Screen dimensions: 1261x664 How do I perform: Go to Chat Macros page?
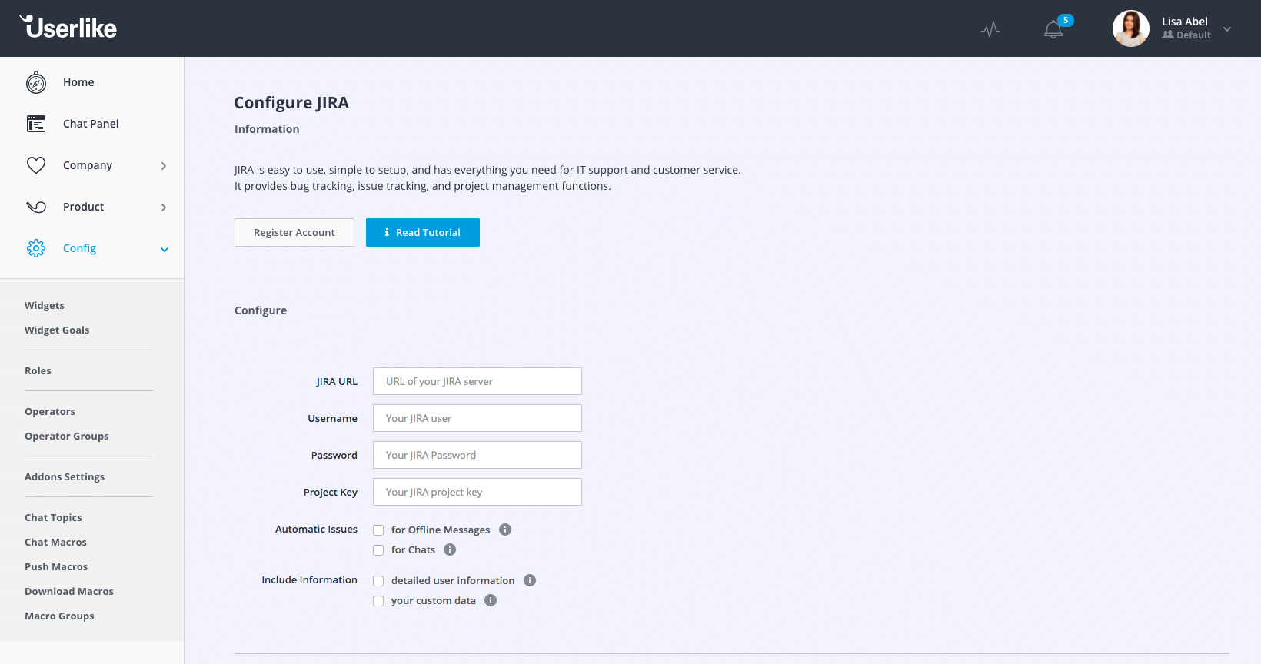click(55, 542)
